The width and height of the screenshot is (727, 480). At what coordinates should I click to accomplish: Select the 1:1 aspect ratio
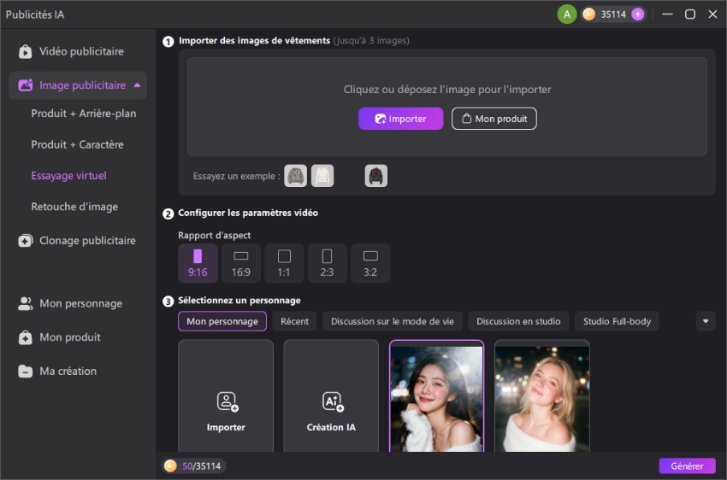pos(284,263)
